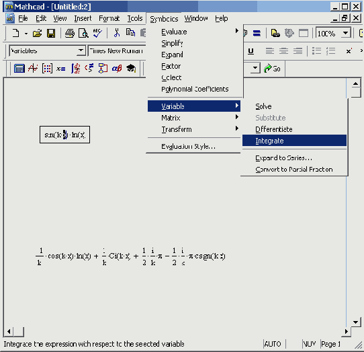Click the Print Preview icon
Screen dimensions: 364x352
point(83,34)
